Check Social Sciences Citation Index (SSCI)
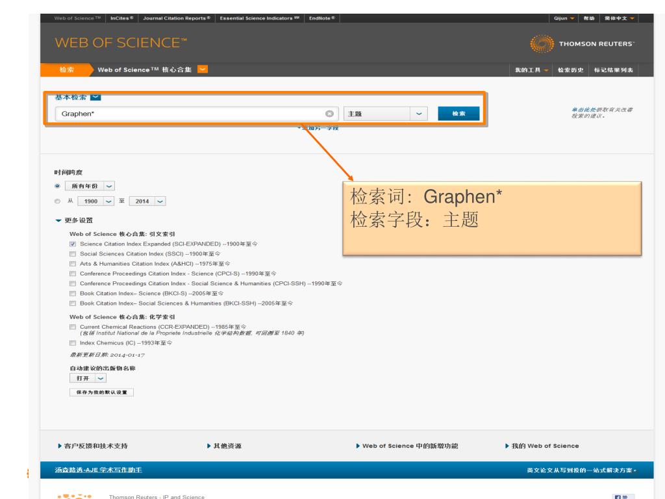The width and height of the screenshot is (665, 499). [73, 254]
